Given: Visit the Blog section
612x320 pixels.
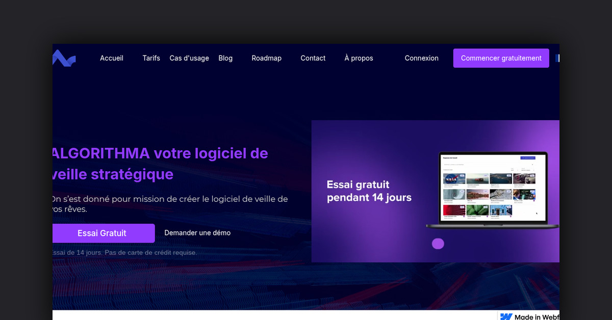Looking at the screenshot, I should tap(225, 58).
